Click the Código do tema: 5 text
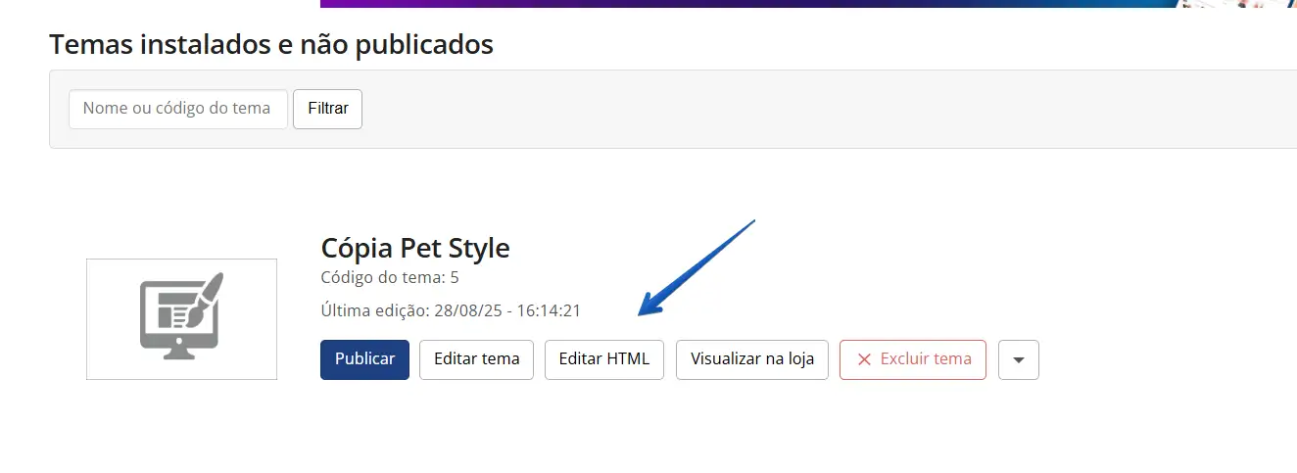The image size is (1297, 473). point(389,277)
